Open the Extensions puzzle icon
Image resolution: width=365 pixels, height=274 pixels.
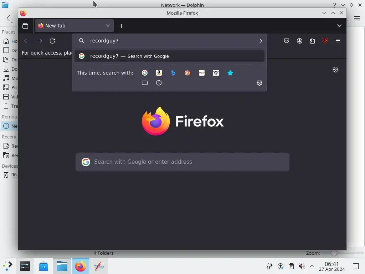pos(312,41)
